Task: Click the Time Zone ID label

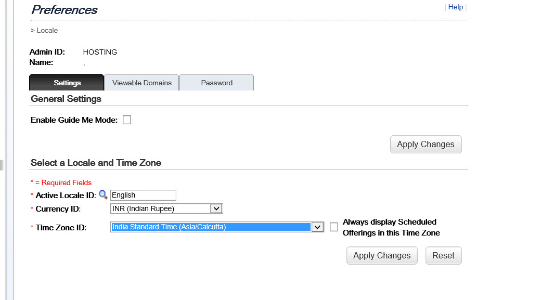Action: (61, 228)
